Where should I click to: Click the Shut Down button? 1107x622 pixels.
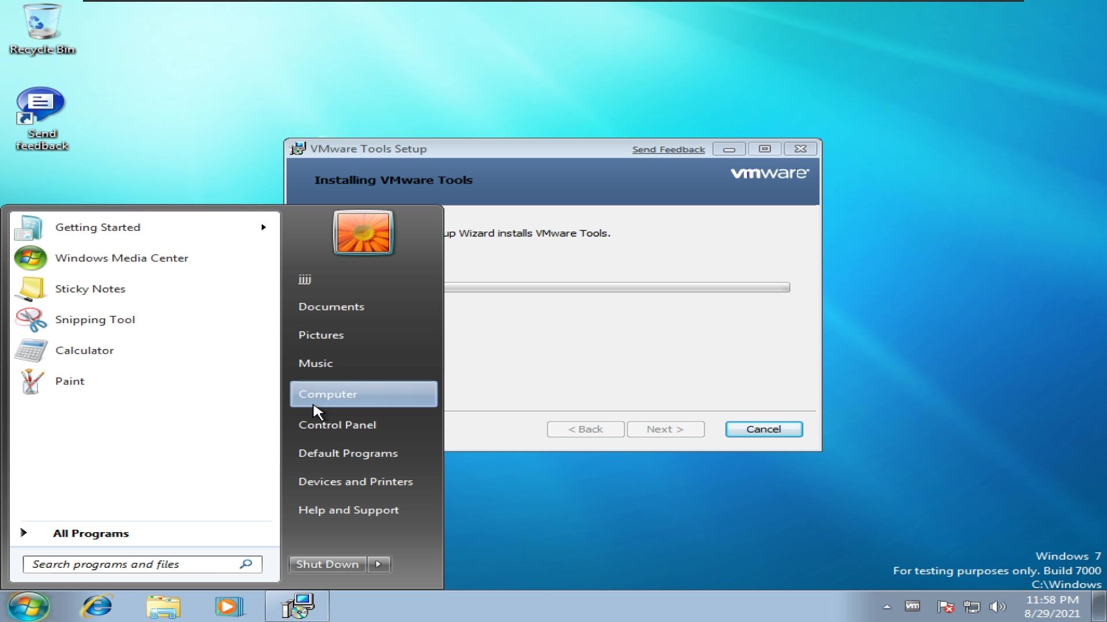(x=327, y=564)
